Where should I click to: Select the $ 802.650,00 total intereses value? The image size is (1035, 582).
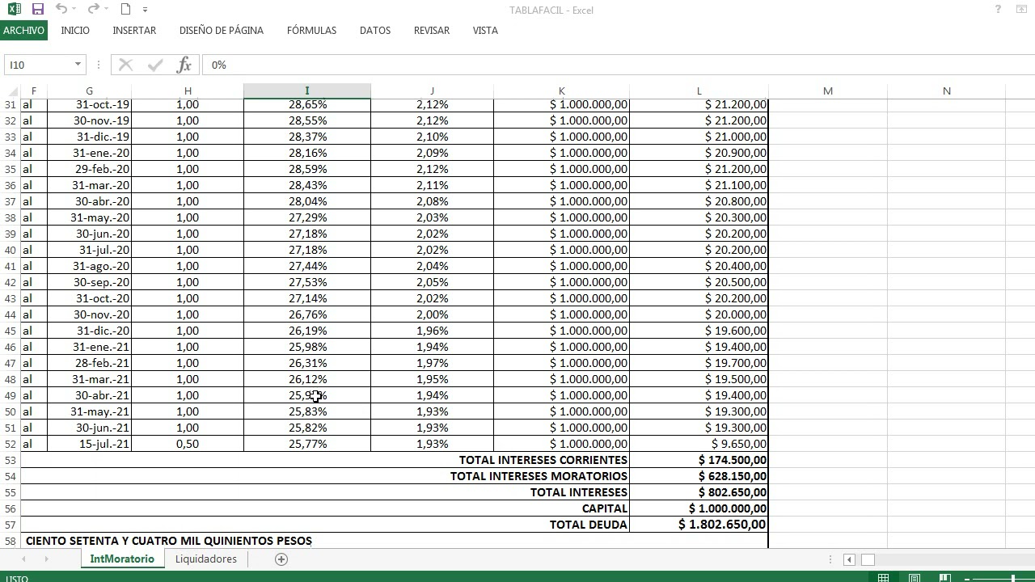pyautogui.click(x=699, y=492)
